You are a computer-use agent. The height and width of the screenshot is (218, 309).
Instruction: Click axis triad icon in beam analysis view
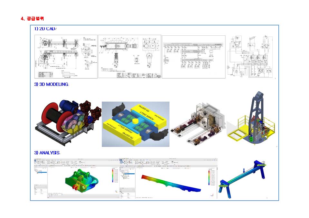click(212, 195)
